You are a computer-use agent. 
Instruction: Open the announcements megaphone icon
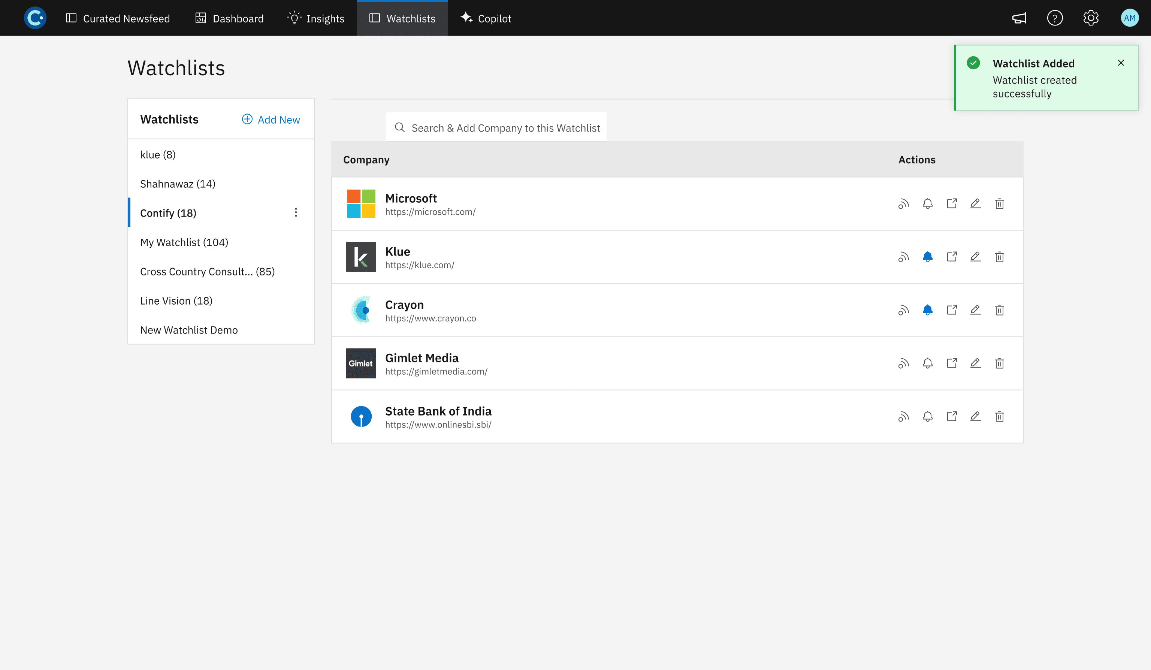tap(1019, 18)
